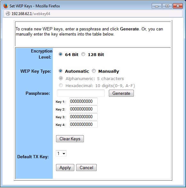The height and width of the screenshot is (188, 186).
Task: Click the Key 3 input field
Action: (84, 117)
